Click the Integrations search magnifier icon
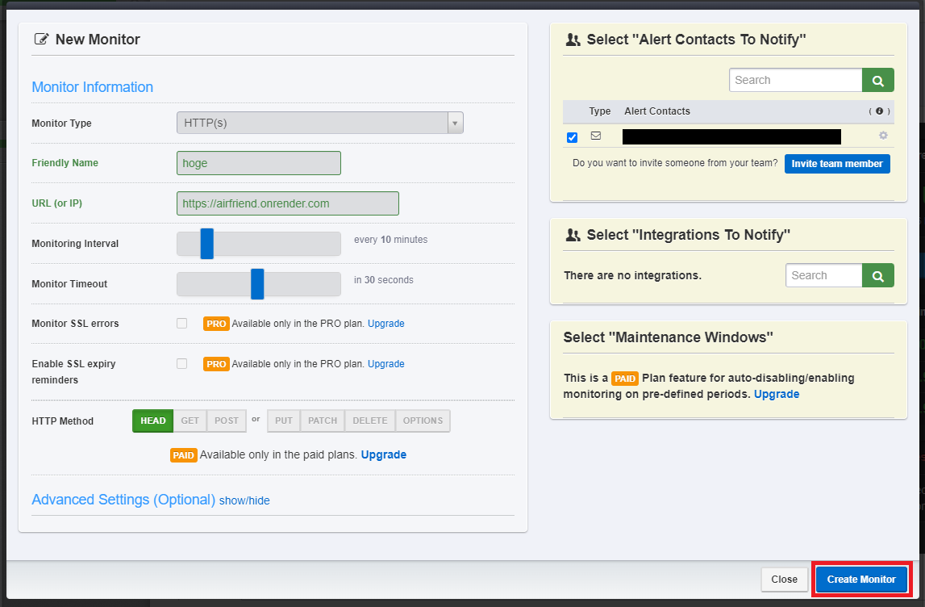925x607 pixels. (x=877, y=276)
